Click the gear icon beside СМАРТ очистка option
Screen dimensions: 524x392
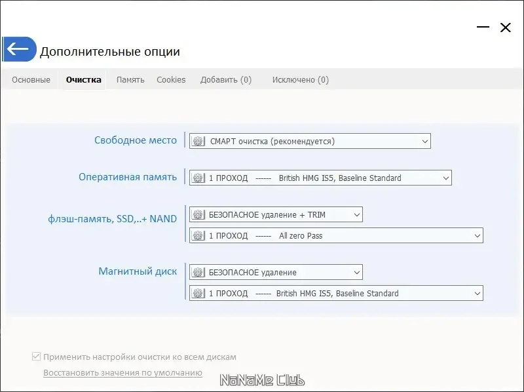pos(198,140)
